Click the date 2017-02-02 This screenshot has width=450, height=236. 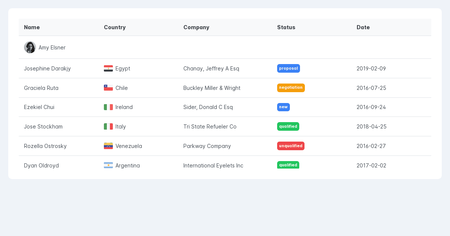click(x=371, y=165)
